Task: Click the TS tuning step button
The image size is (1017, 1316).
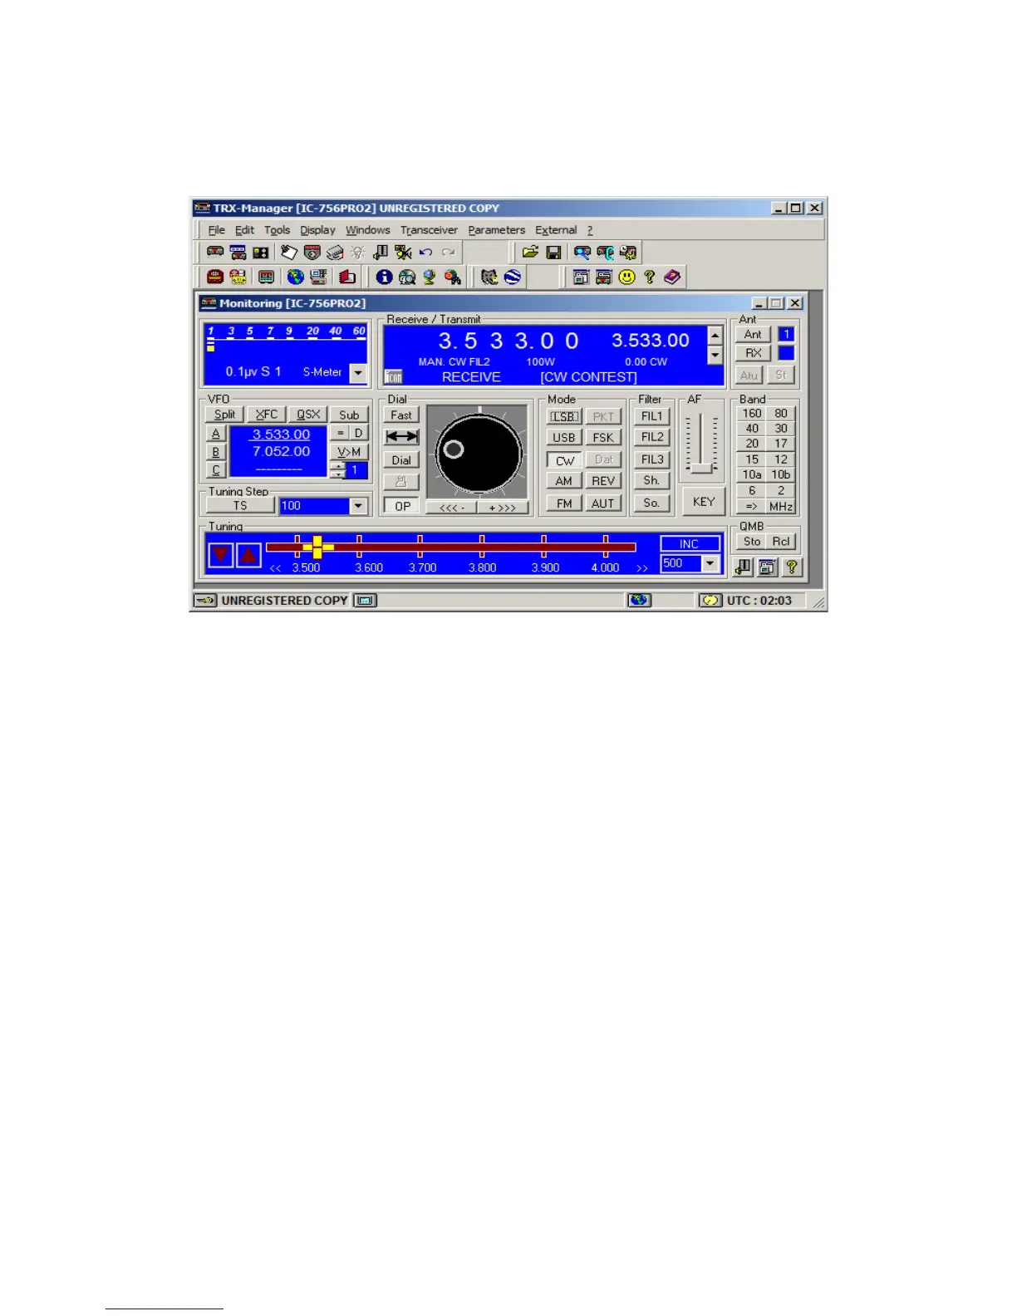Action: click(x=240, y=506)
